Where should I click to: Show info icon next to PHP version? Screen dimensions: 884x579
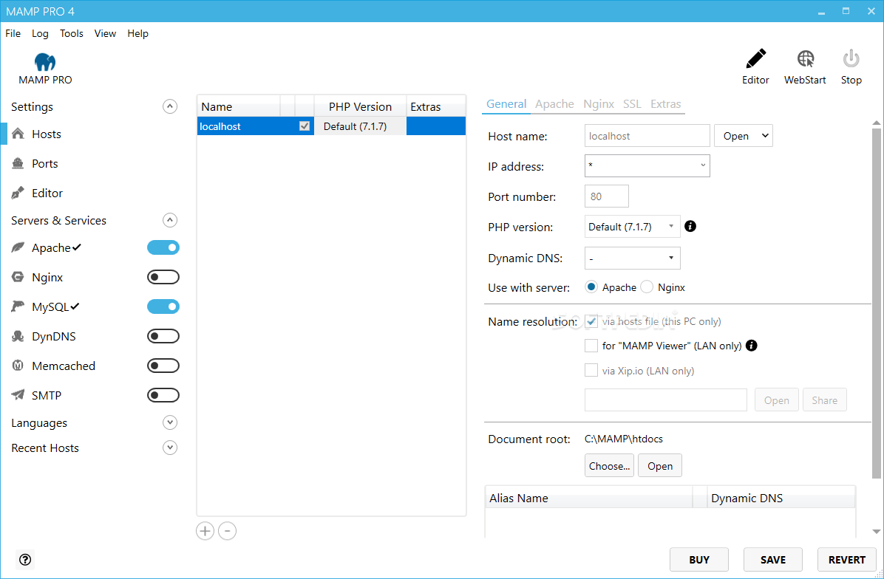tap(690, 227)
